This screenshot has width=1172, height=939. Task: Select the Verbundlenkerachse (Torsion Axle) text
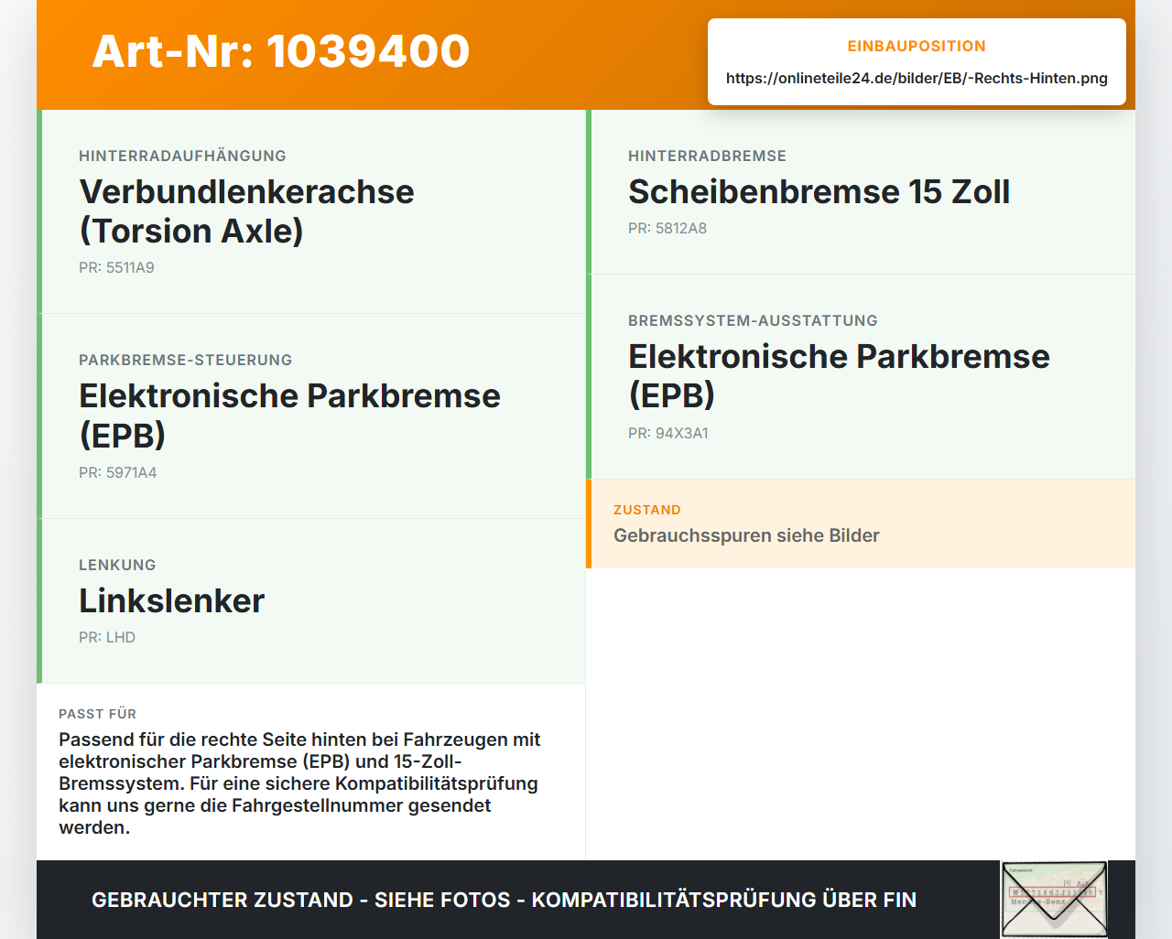(x=246, y=211)
